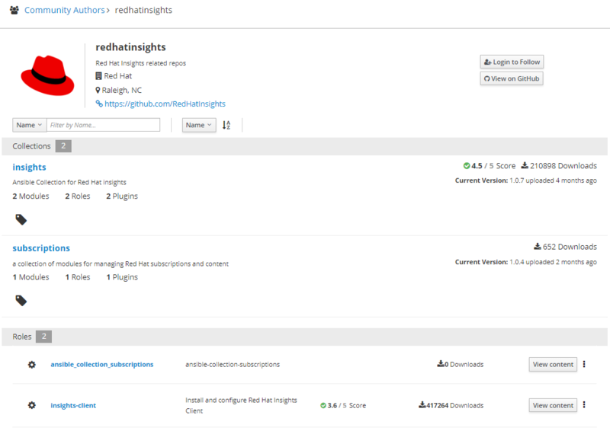Click '1 Modules' under subscriptions collection
610x431 pixels.
coord(30,277)
